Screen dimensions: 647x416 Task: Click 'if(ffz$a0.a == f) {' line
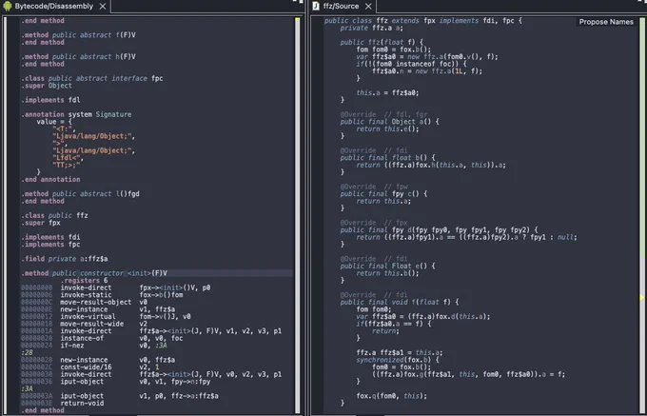point(394,324)
